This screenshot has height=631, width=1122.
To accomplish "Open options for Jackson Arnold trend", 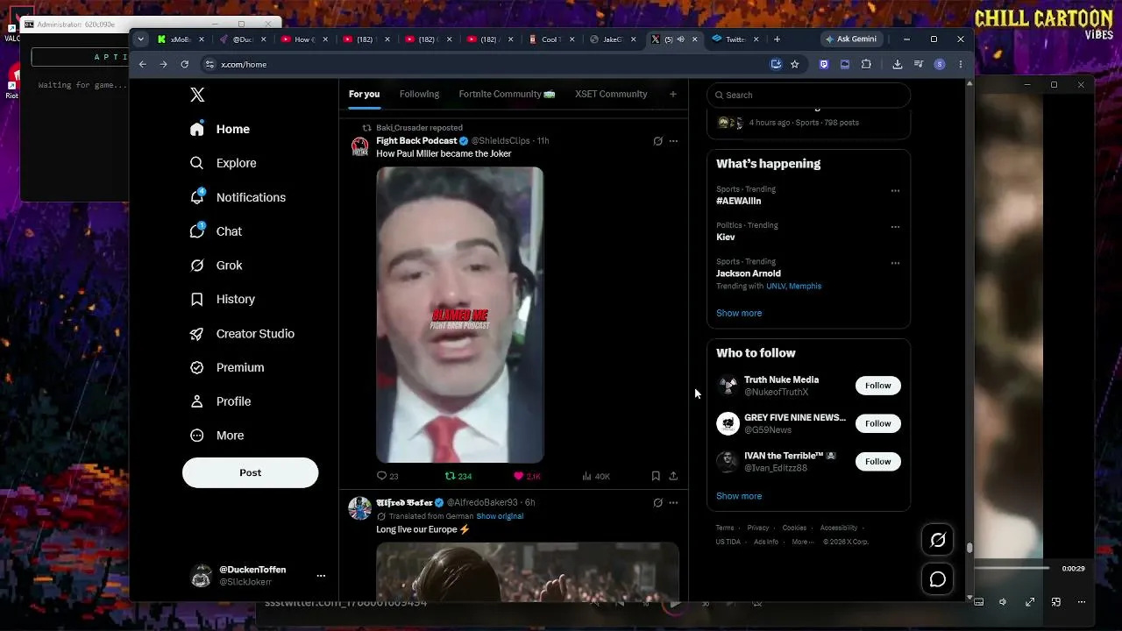I will (895, 263).
